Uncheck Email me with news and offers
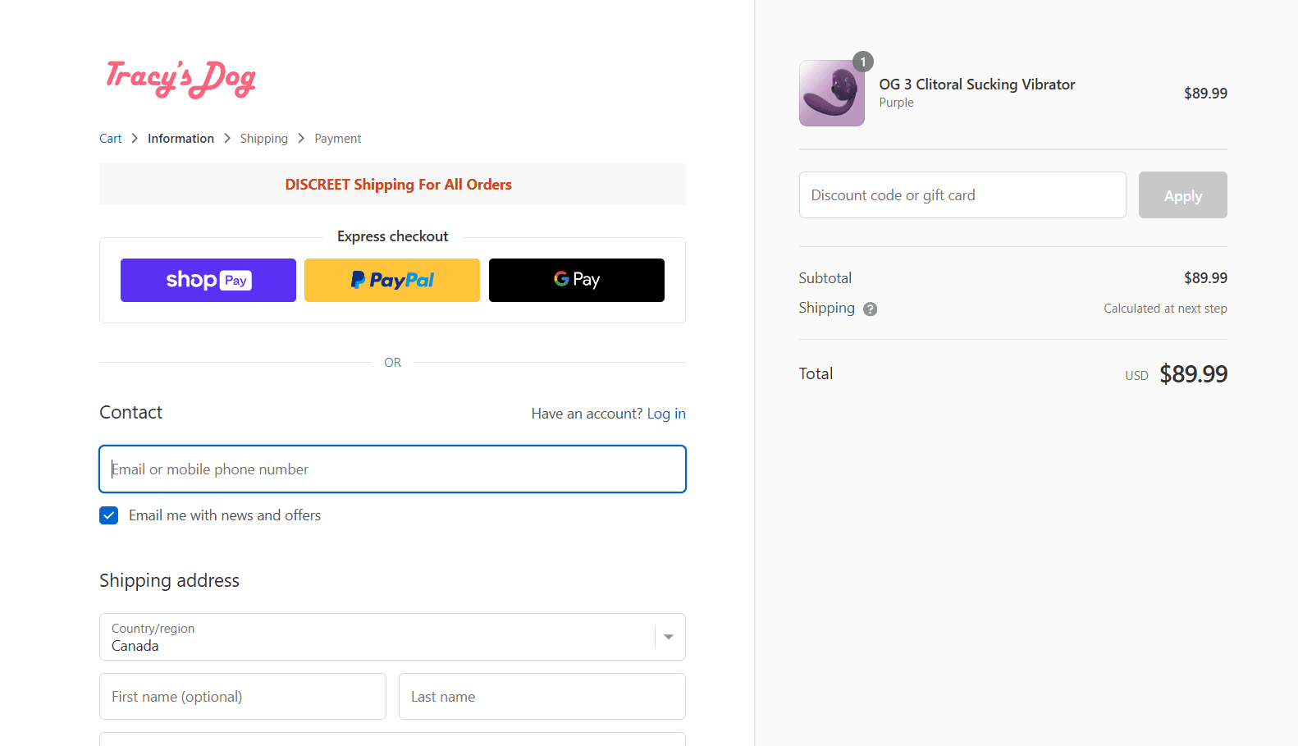Screen dimensions: 1298x746 pos(109,515)
